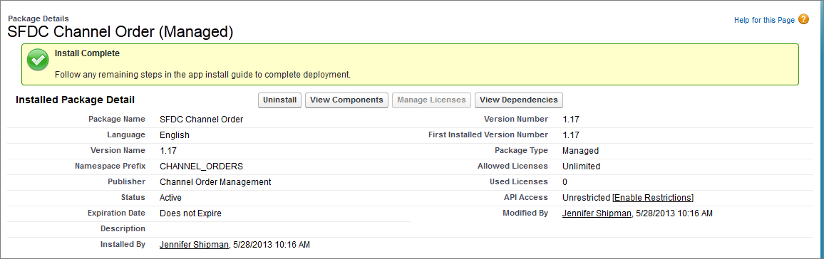Open View Dependencies

tap(519, 100)
